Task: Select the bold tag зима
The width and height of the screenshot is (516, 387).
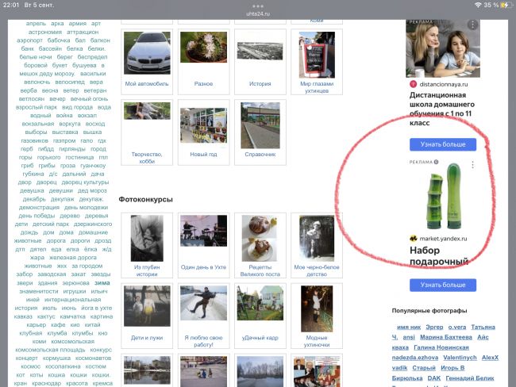Action: click(x=102, y=283)
